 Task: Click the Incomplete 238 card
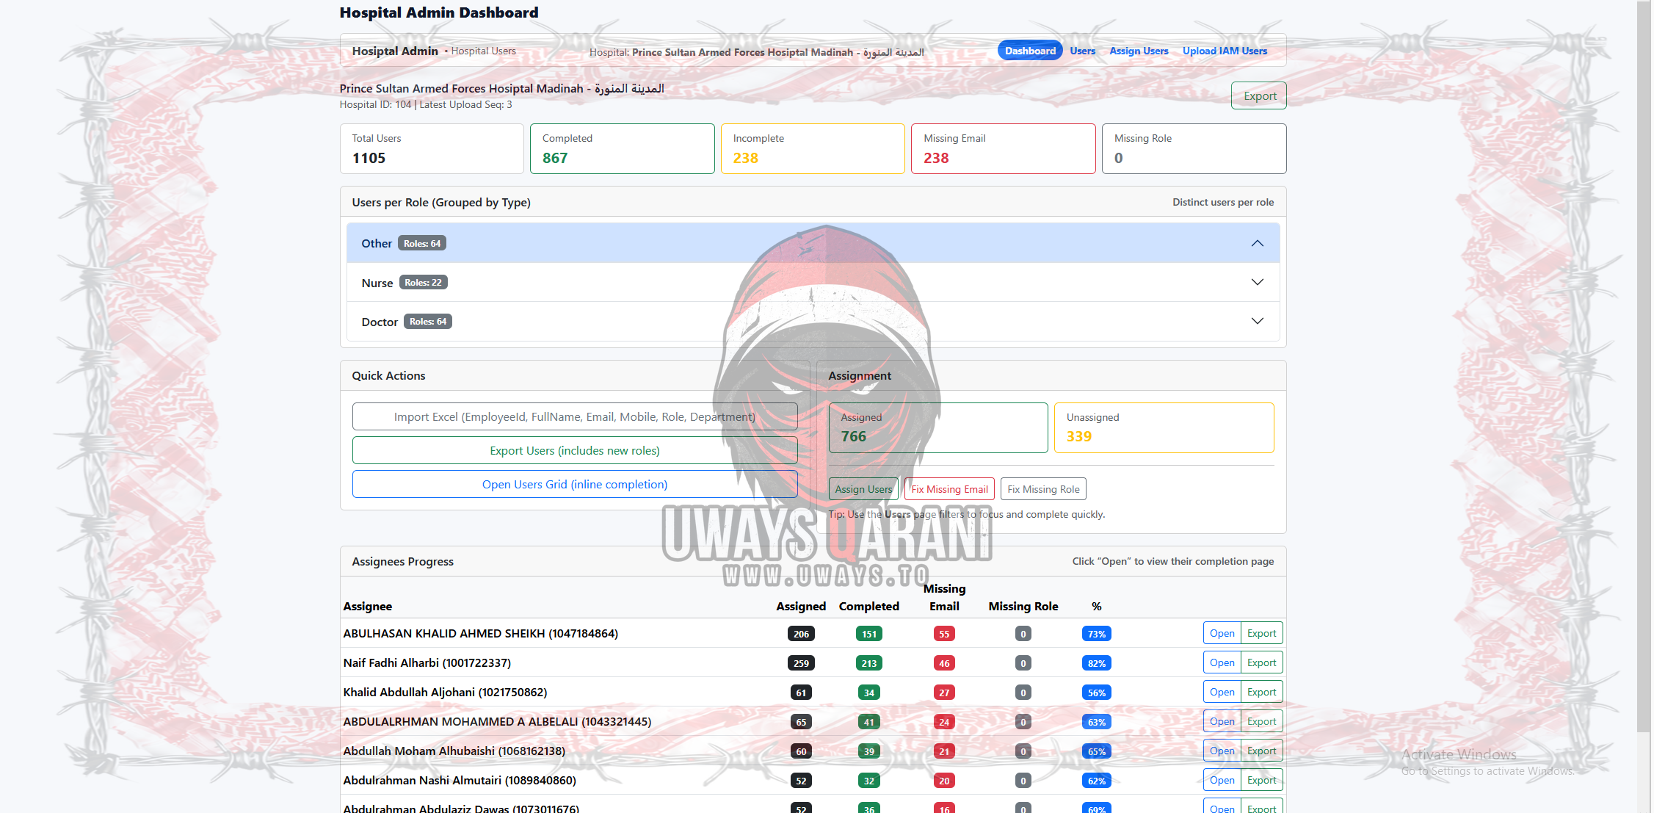click(x=813, y=148)
